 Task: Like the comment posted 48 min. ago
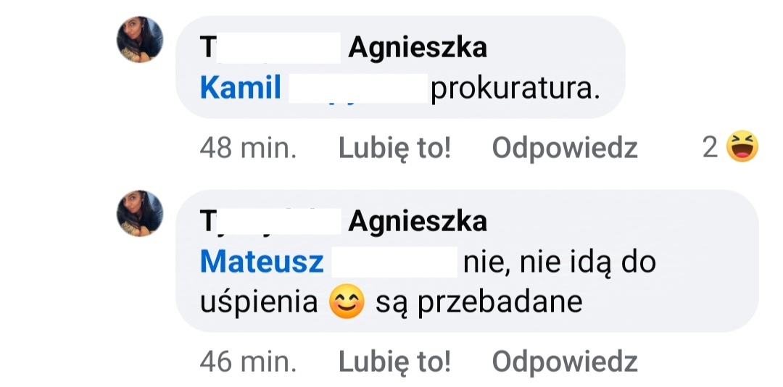click(x=394, y=148)
